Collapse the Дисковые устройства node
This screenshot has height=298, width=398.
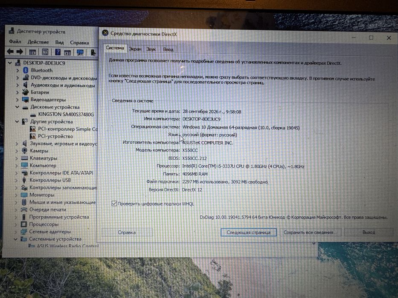[x=17, y=107]
